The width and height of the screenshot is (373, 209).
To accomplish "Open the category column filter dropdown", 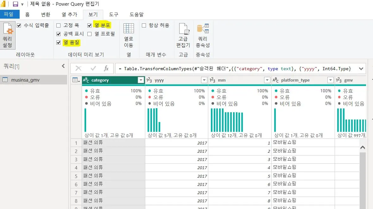I will point(141,80).
